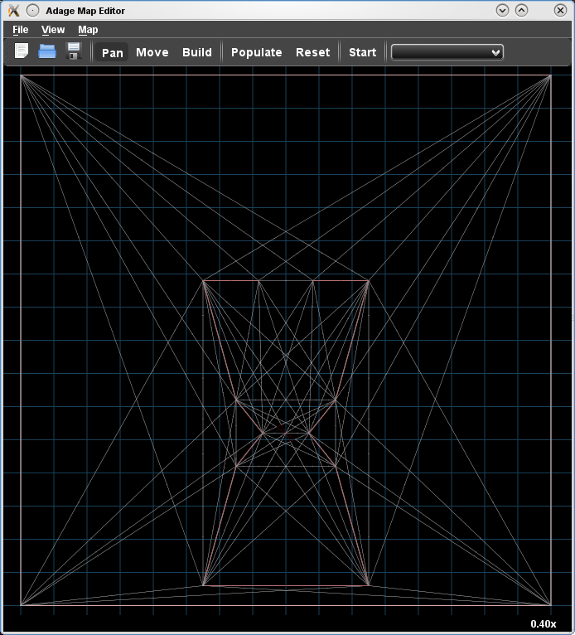Viewport: 575px width, 635px height.
Task: Save the map using the floppy disk icon
Action: pos(73,51)
